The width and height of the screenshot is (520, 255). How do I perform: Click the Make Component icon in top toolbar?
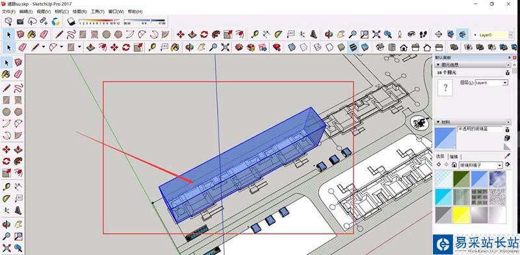(x=20, y=34)
